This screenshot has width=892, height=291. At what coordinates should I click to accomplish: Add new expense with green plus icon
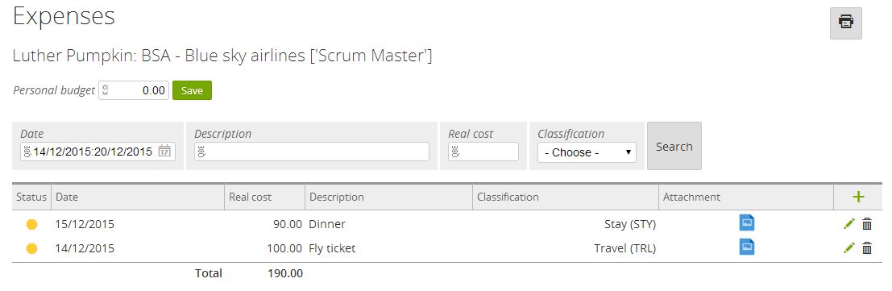[x=858, y=197]
